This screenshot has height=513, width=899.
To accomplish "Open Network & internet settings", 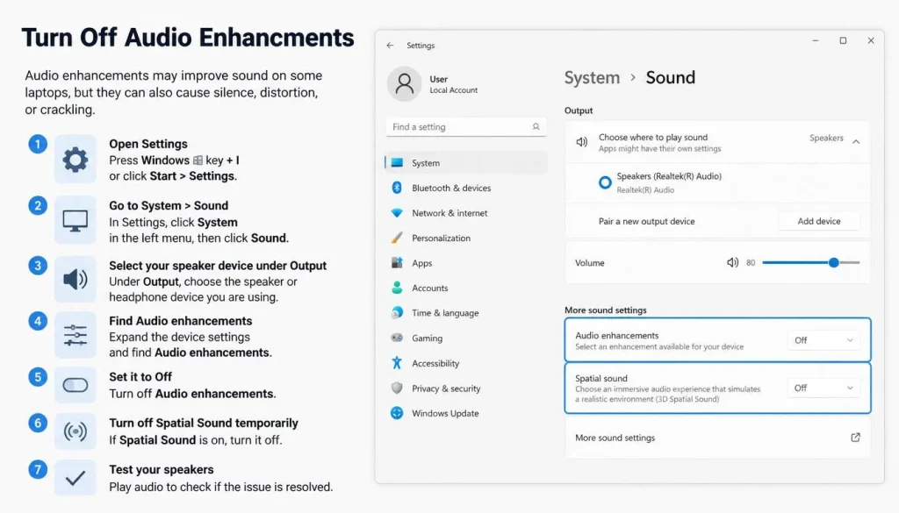I will pos(466,212).
